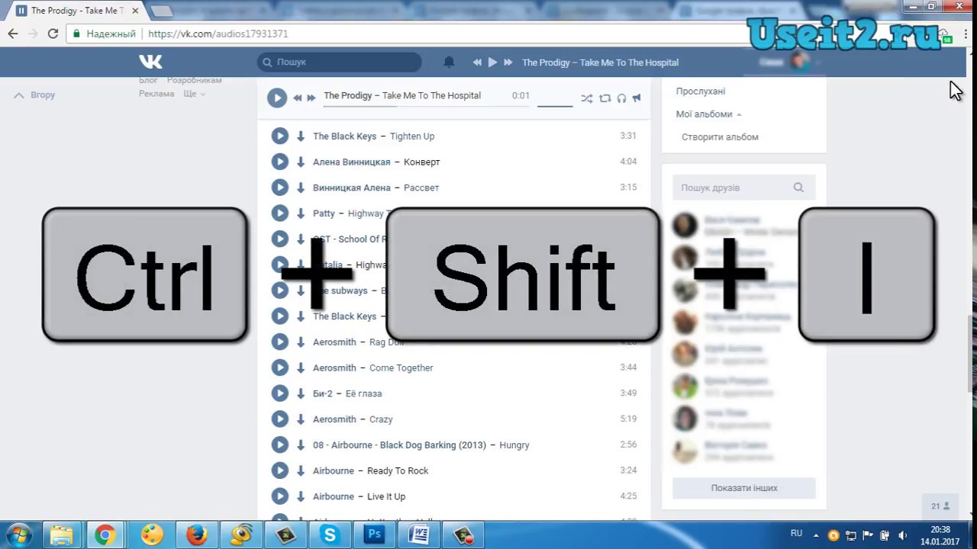Reload the page in Chrome
The height and width of the screenshot is (549, 977).
(53, 34)
